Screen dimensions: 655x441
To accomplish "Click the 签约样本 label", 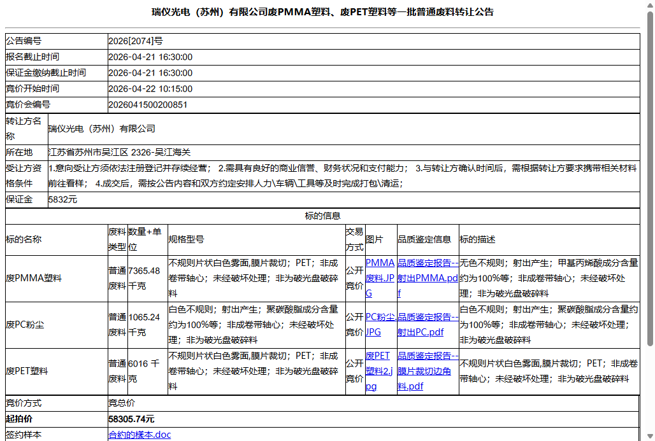I will coord(24,435).
